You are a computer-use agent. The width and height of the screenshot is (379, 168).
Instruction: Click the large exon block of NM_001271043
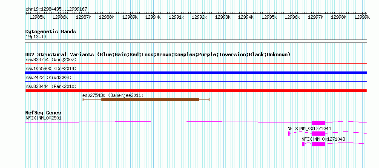coord(319,144)
